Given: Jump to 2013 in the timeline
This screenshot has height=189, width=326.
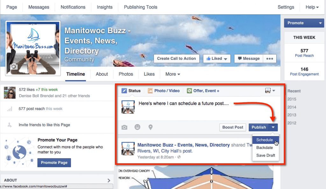Looking at the screenshot, I should [x=292, y=115].
